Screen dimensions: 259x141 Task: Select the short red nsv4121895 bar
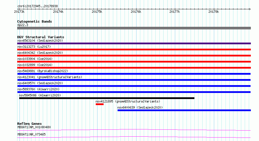tap(100, 104)
